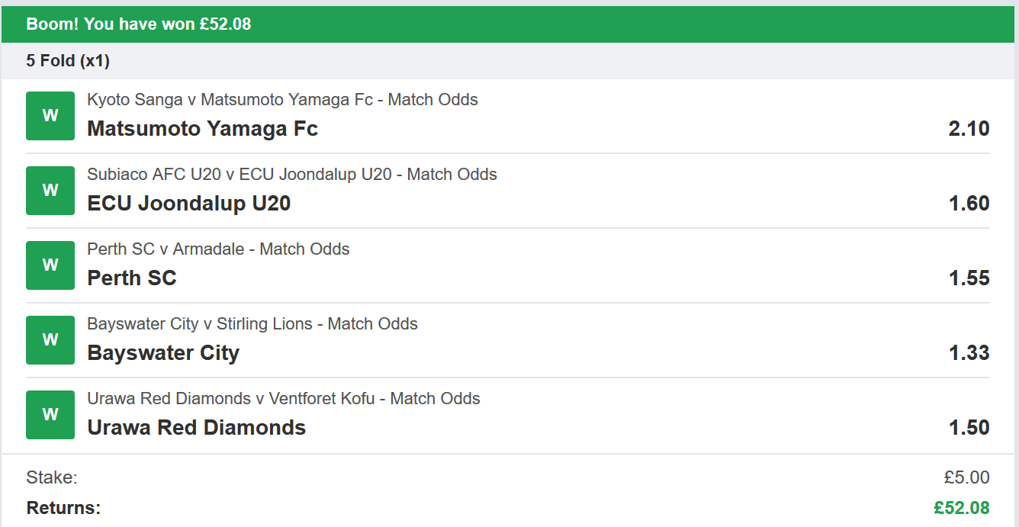Click the W badge beside Matsumoto Yamaga Fc

click(x=50, y=116)
